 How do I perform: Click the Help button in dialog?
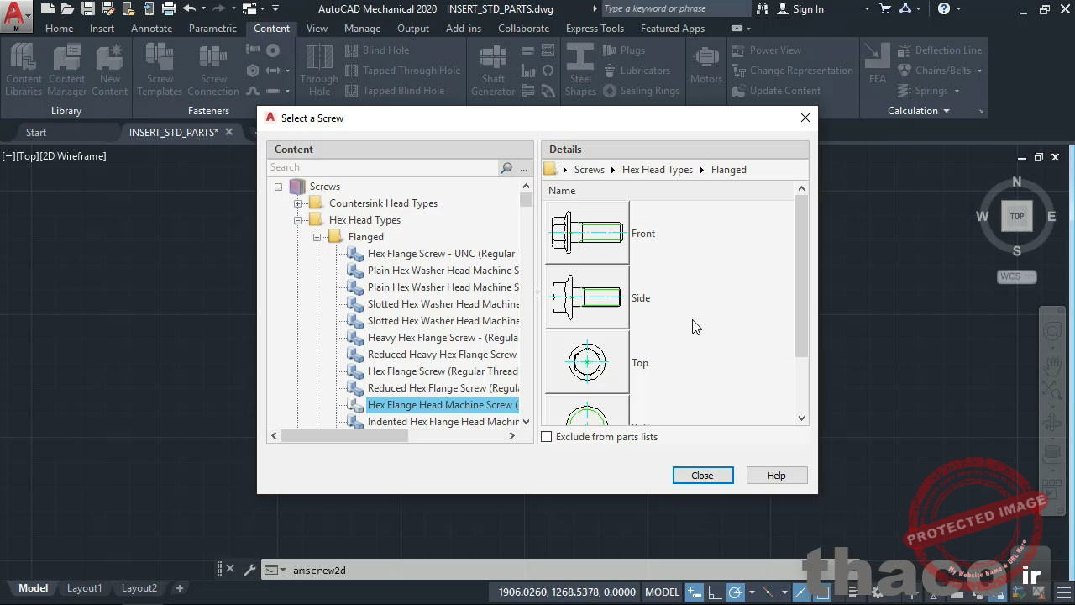click(x=776, y=476)
